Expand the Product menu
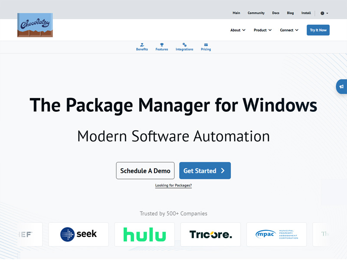This screenshot has height=260, width=347. [x=263, y=30]
